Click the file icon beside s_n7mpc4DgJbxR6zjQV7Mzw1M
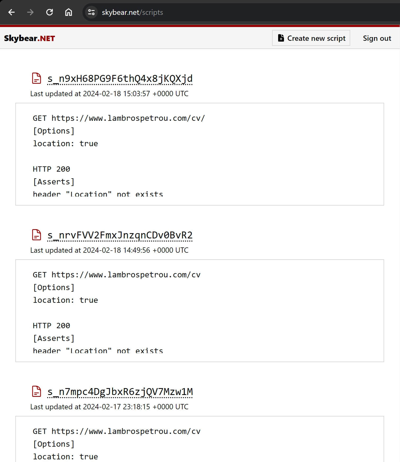The width and height of the screenshot is (400, 462). (36, 392)
